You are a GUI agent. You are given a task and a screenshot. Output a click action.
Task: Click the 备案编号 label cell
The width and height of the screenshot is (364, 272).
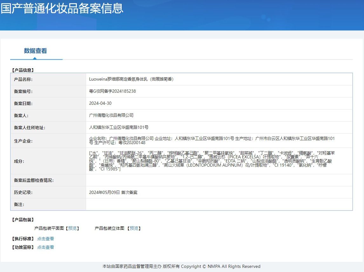pos(48,91)
